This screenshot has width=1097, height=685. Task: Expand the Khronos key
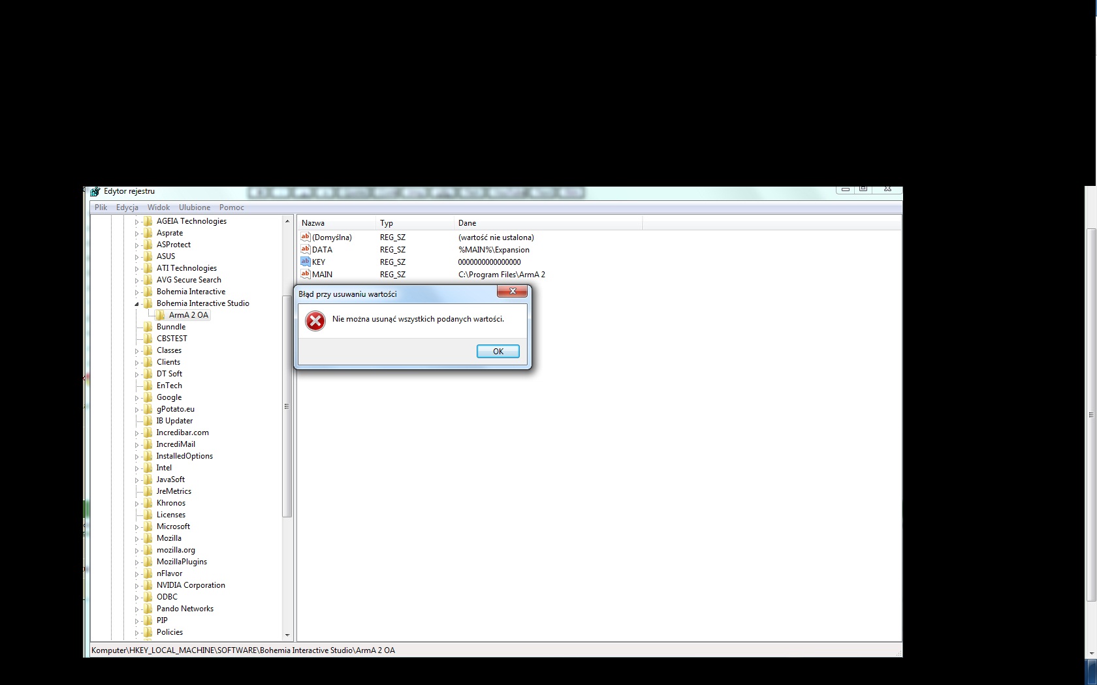137,504
